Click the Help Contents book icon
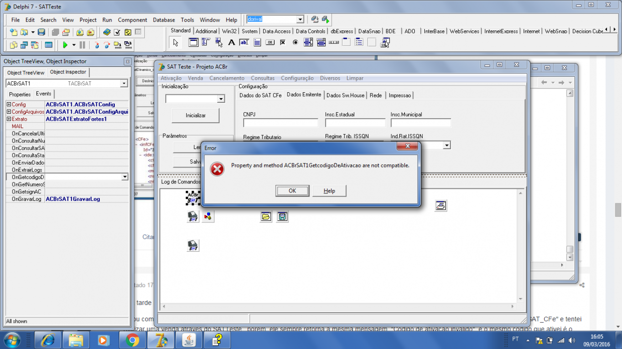 106,32
